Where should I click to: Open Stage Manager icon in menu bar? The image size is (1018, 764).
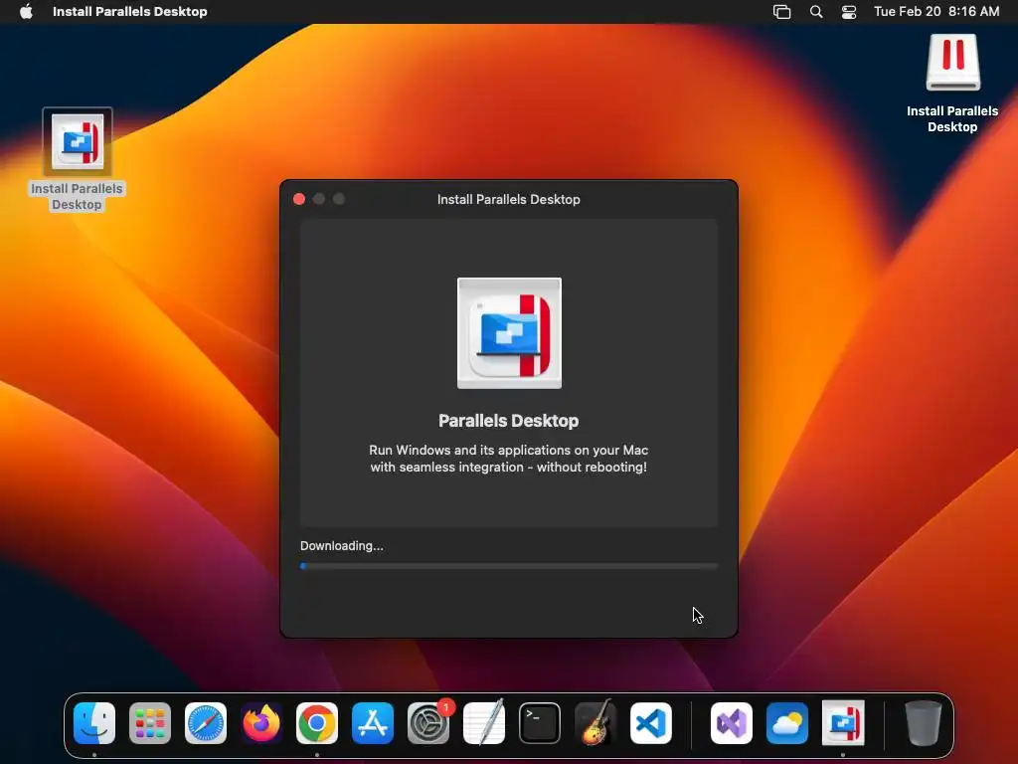coord(782,12)
